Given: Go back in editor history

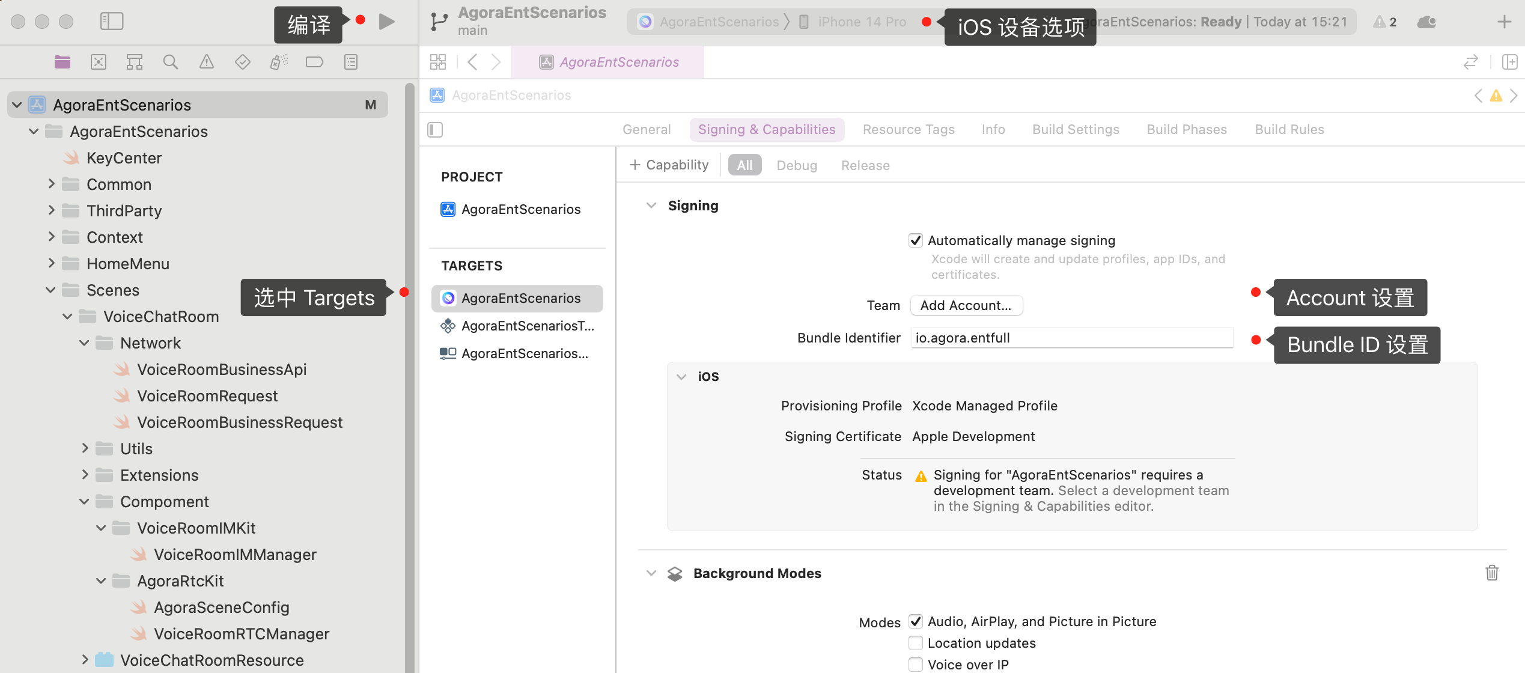Looking at the screenshot, I should 472,62.
